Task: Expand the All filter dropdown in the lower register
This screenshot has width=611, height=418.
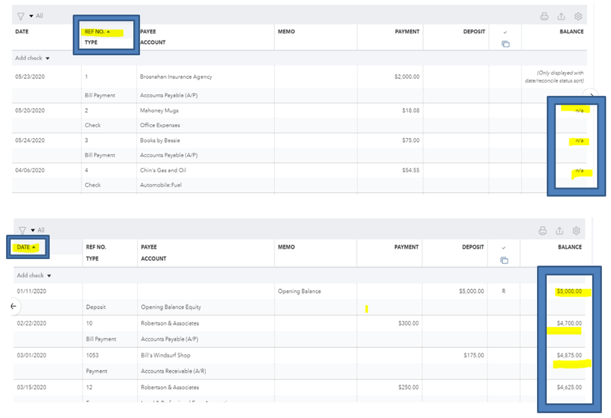Action: pos(38,230)
